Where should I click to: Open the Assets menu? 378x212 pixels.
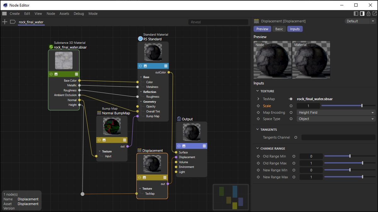tap(64, 14)
